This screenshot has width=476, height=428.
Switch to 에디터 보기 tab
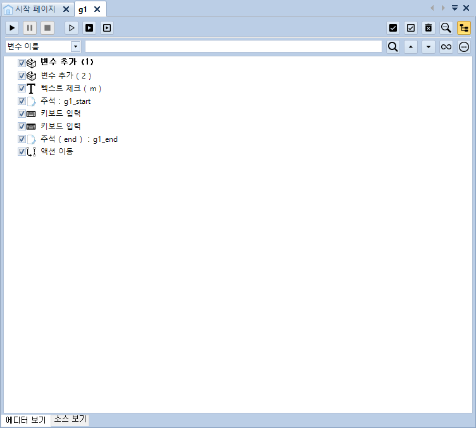(26, 420)
